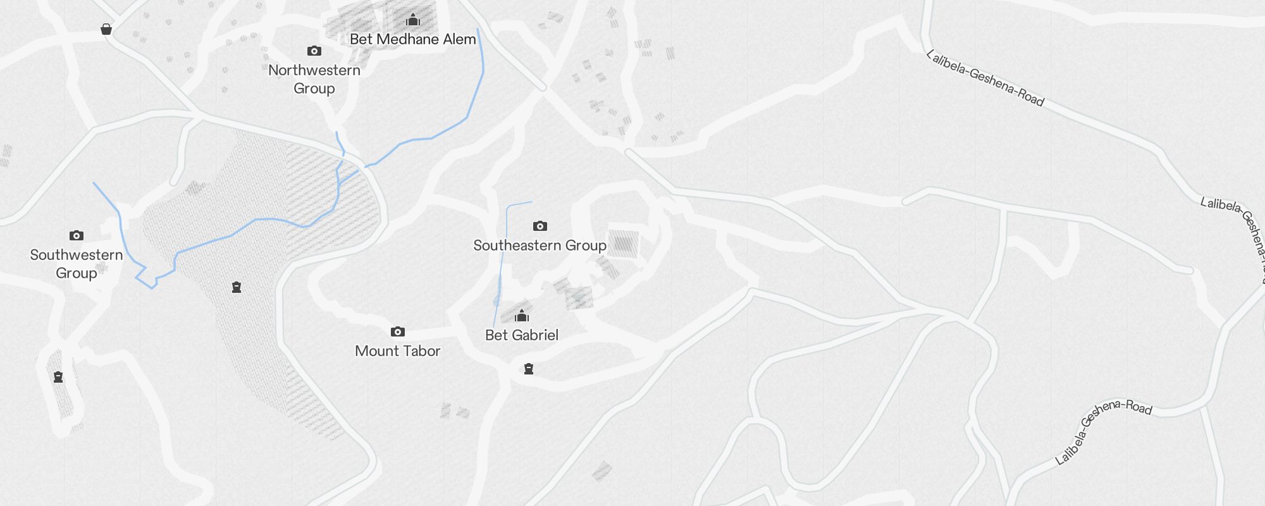Click the shopping basket marker icon
This screenshot has width=1265, height=506.
[x=106, y=29]
